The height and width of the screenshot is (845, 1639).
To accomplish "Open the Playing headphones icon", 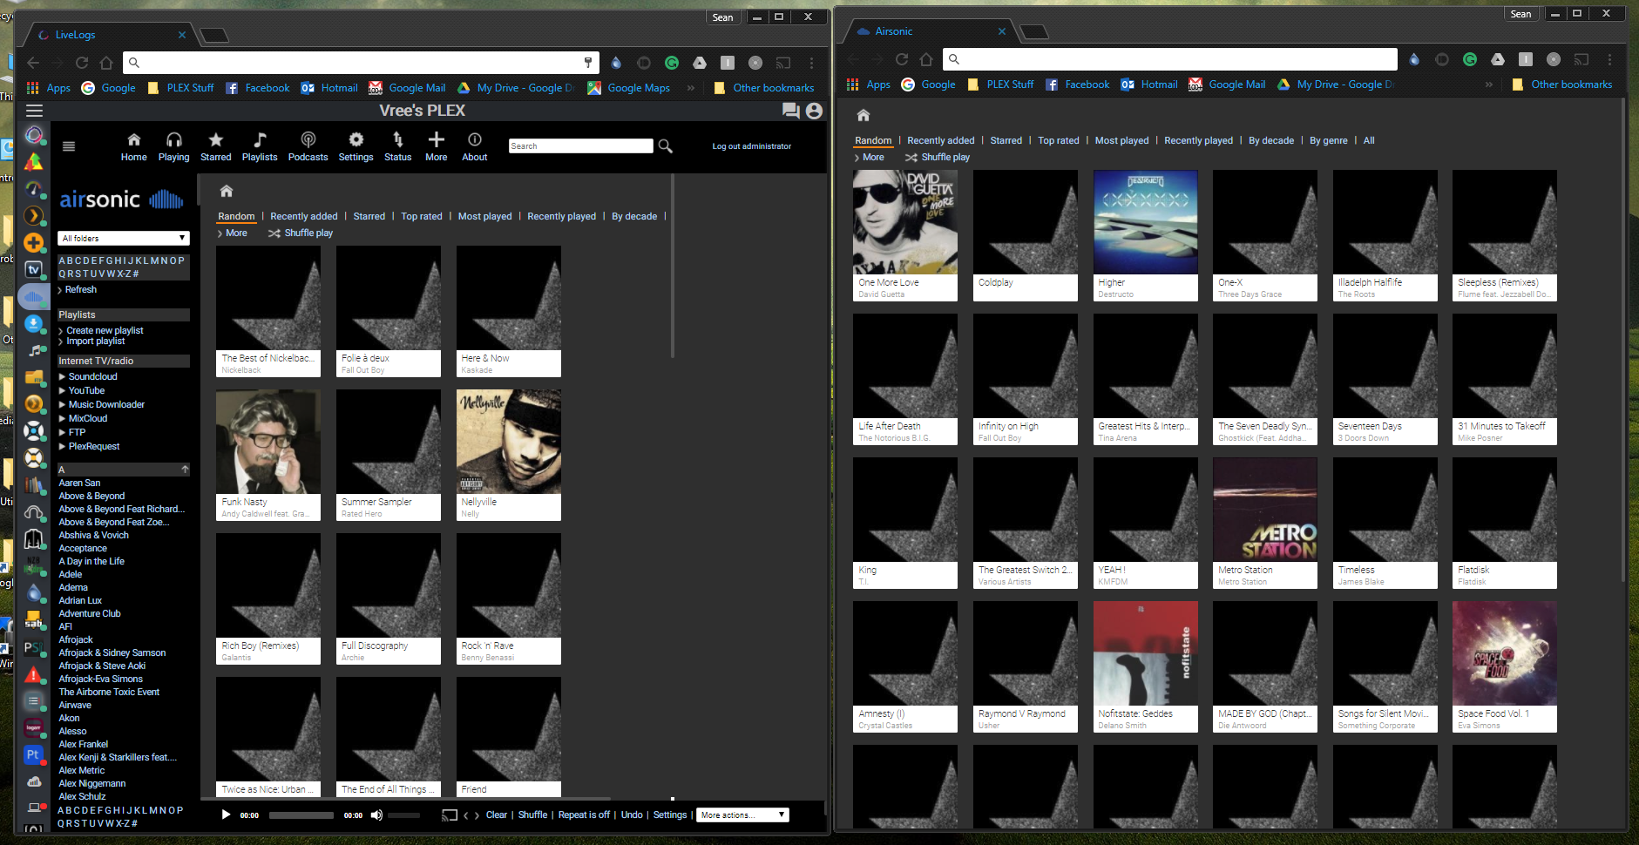I will (173, 139).
